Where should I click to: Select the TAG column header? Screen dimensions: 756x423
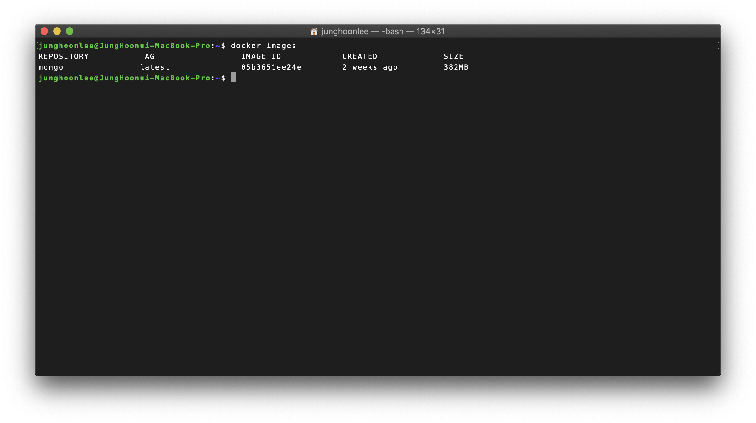147,56
